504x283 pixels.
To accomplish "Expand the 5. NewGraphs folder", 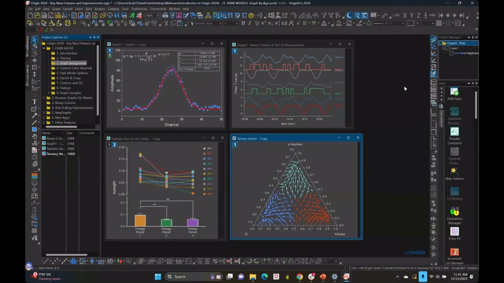I will click(x=44, y=113).
